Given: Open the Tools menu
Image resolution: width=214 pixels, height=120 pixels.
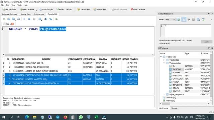Looking at the screenshot, I should [19, 5].
